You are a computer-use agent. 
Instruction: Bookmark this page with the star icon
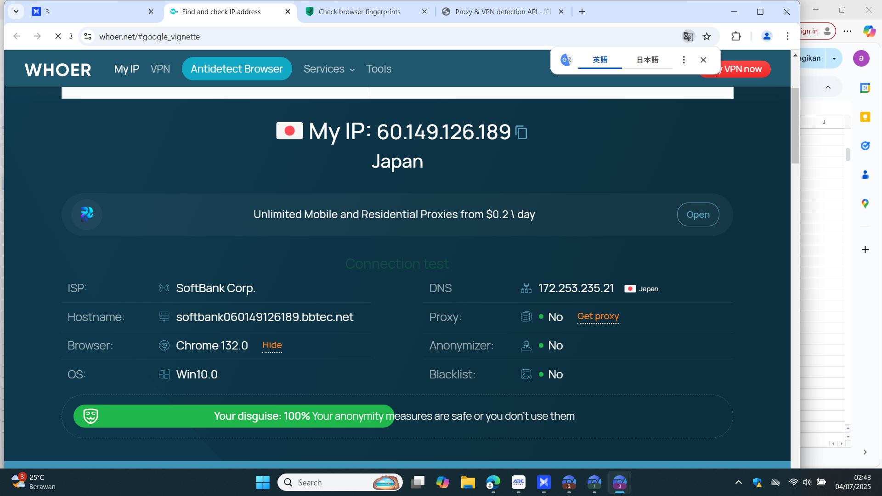707,36
